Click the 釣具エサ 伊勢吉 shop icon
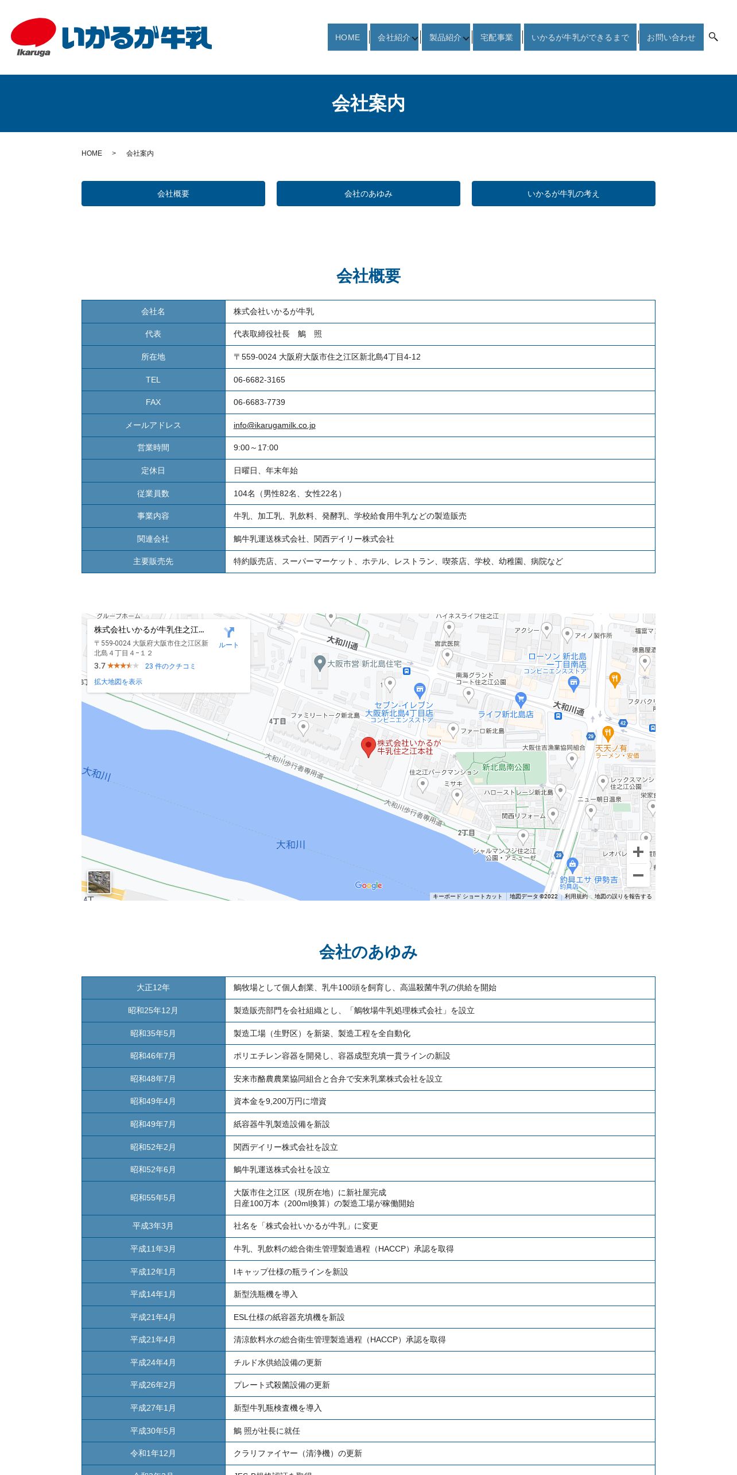Image resolution: width=737 pixels, height=1475 pixels. [x=572, y=864]
